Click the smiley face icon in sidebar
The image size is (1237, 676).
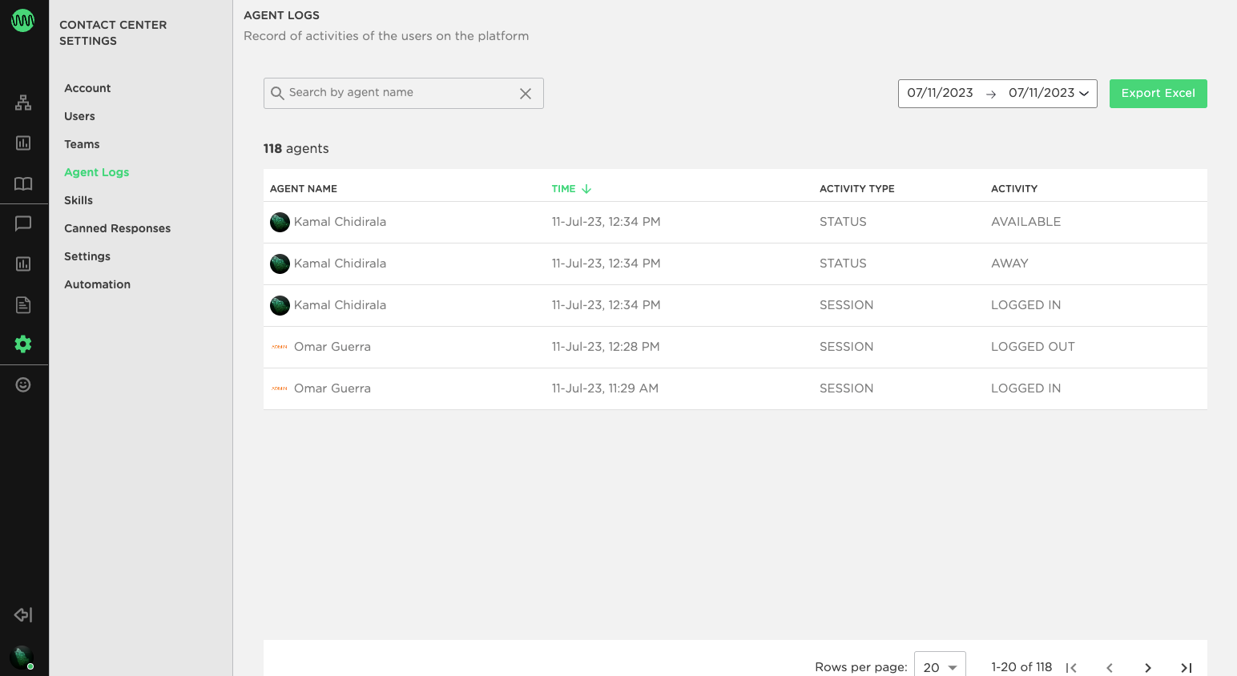[x=23, y=385]
